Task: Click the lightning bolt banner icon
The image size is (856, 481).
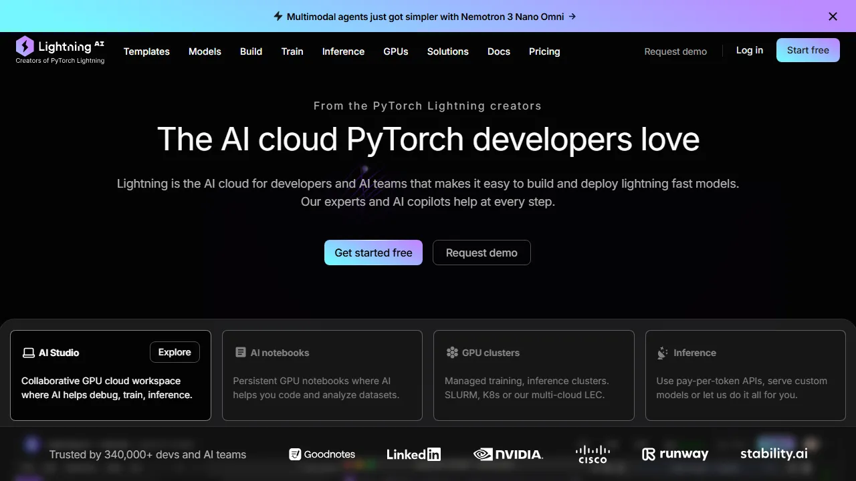Action: point(278,16)
